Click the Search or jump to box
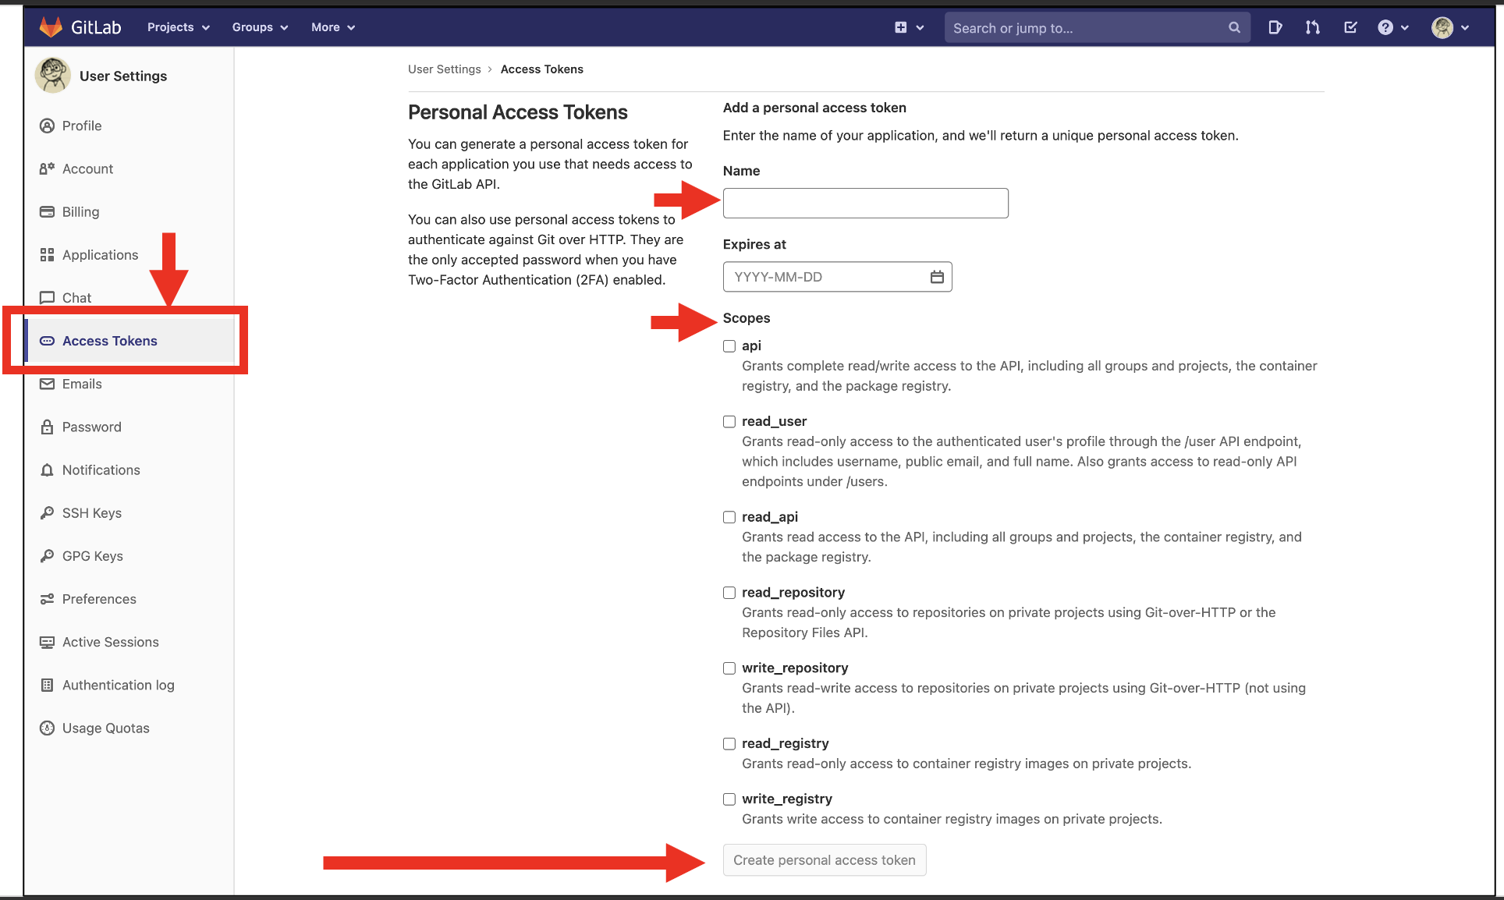The width and height of the screenshot is (1504, 900). (x=1098, y=27)
